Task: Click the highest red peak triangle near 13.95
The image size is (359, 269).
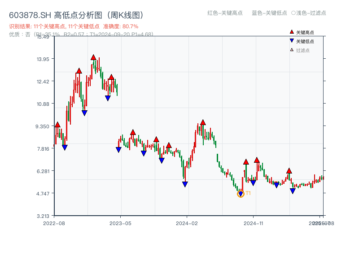Action: (x=93, y=57)
